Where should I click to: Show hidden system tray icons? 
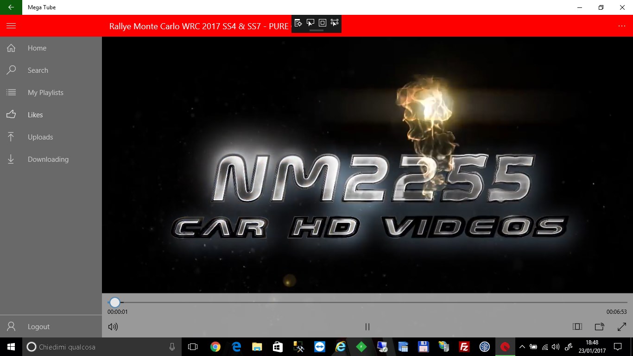522,347
